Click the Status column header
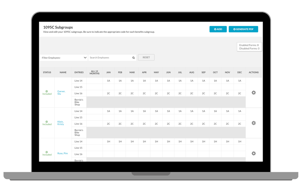The width and height of the screenshot is (302, 192). [47, 72]
